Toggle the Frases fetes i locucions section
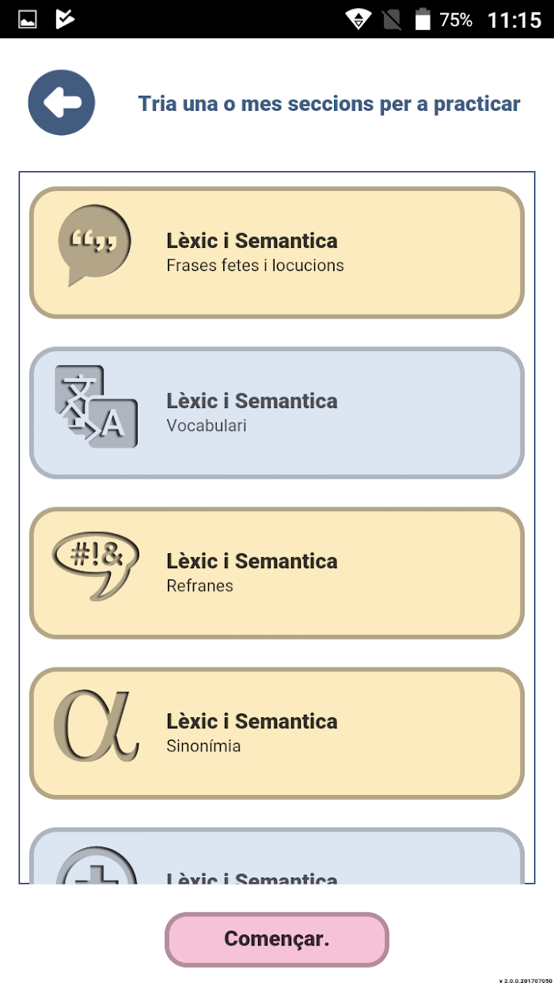The height and width of the screenshot is (986, 554). coord(277,253)
